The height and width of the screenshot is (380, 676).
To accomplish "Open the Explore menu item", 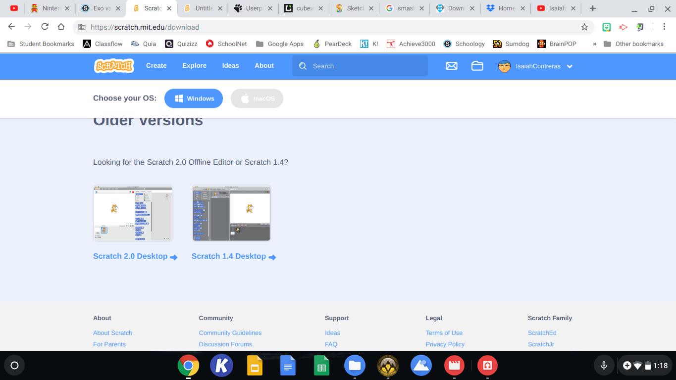I will (x=194, y=66).
